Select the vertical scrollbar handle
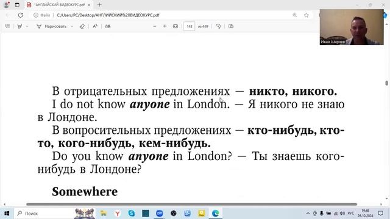 coord(386,83)
